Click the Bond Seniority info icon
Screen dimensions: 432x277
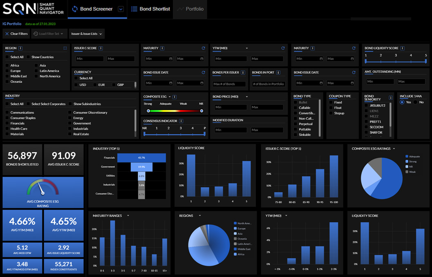coord(391,98)
